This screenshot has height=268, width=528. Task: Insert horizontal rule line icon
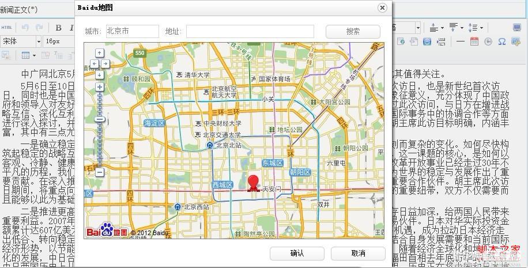pyautogui.click(x=461, y=41)
